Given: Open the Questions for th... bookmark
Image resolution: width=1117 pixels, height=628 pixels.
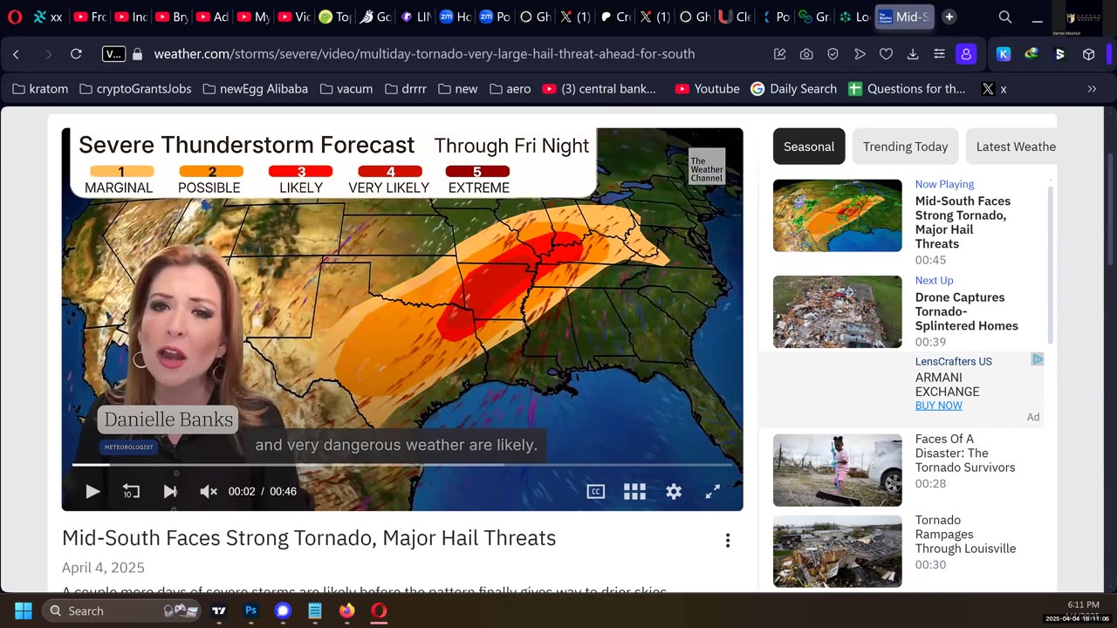Looking at the screenshot, I should (907, 89).
